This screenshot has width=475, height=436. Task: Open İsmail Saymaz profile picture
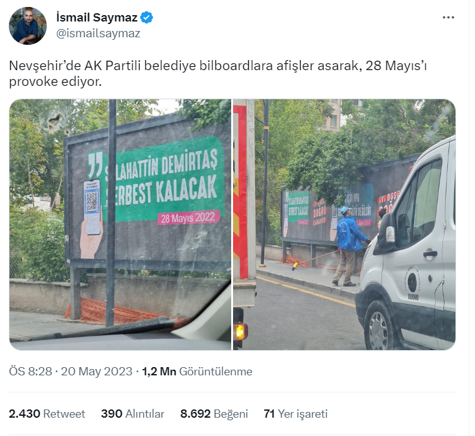tap(28, 26)
